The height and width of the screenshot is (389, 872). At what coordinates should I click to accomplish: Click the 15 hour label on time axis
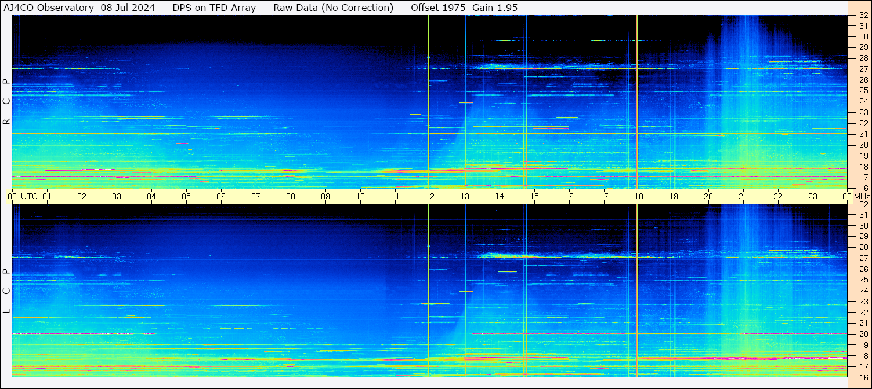point(534,196)
